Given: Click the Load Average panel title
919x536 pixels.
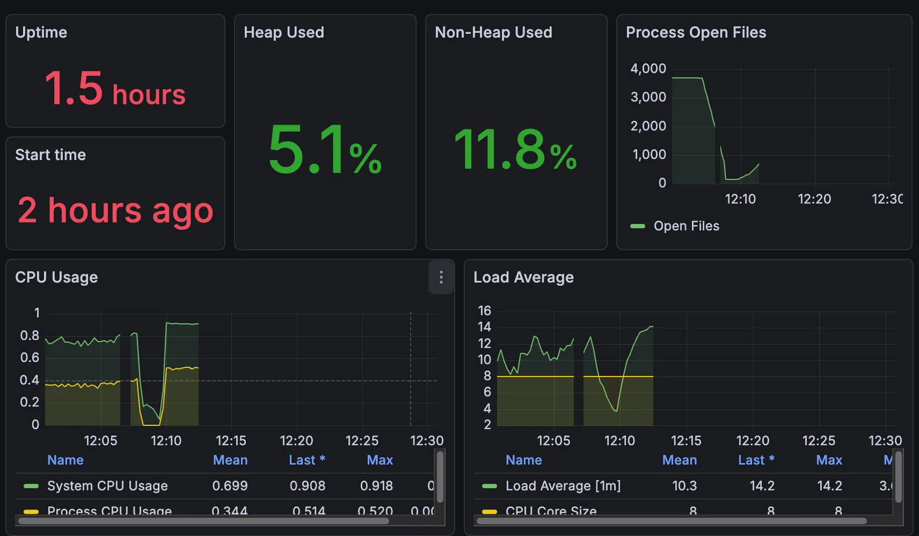Looking at the screenshot, I should (523, 277).
